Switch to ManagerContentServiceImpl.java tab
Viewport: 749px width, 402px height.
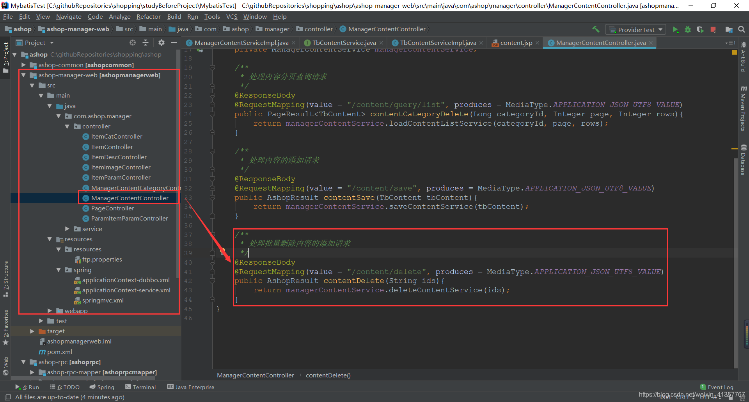point(241,43)
